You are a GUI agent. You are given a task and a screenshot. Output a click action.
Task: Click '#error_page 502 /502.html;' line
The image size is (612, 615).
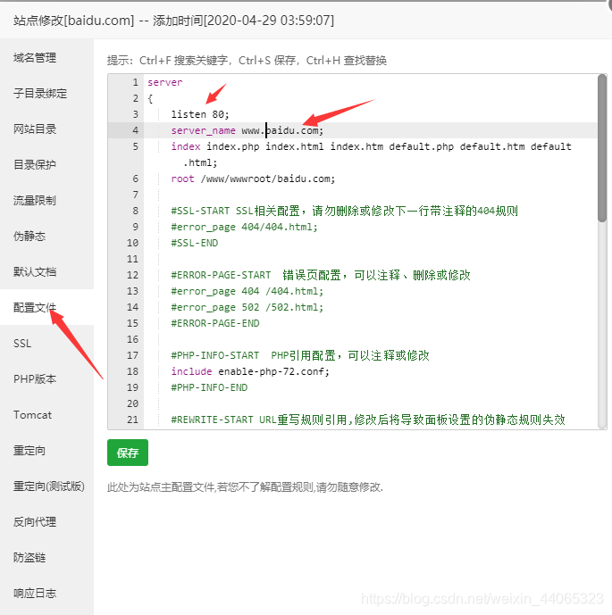point(247,307)
